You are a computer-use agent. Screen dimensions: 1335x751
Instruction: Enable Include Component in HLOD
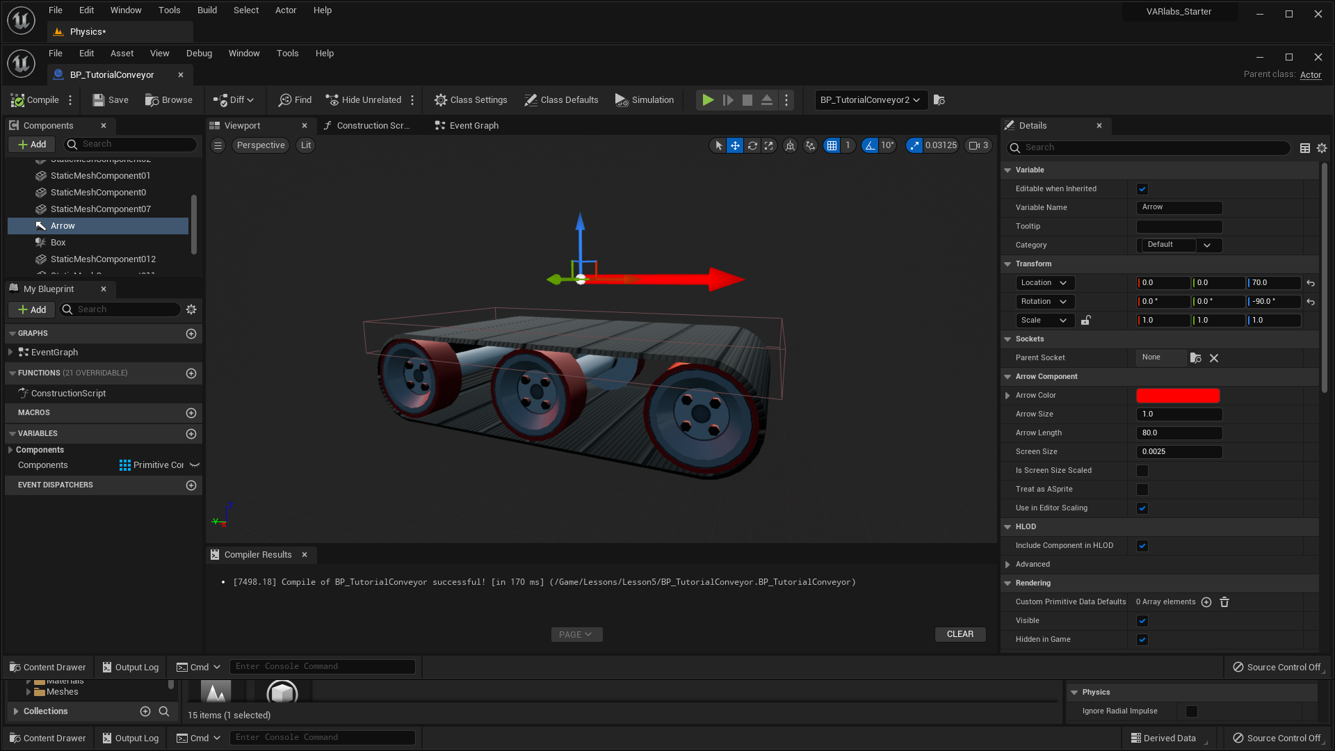tap(1142, 544)
